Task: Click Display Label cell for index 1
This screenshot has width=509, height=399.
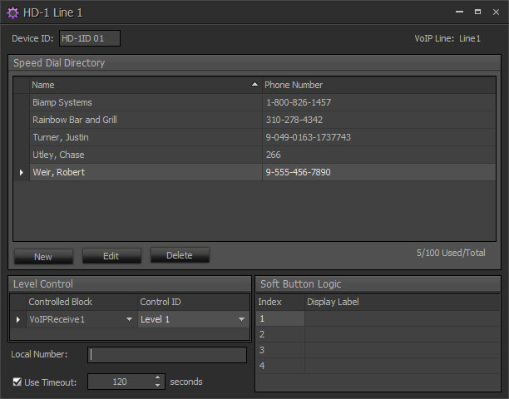Action: pyautogui.click(x=401, y=318)
